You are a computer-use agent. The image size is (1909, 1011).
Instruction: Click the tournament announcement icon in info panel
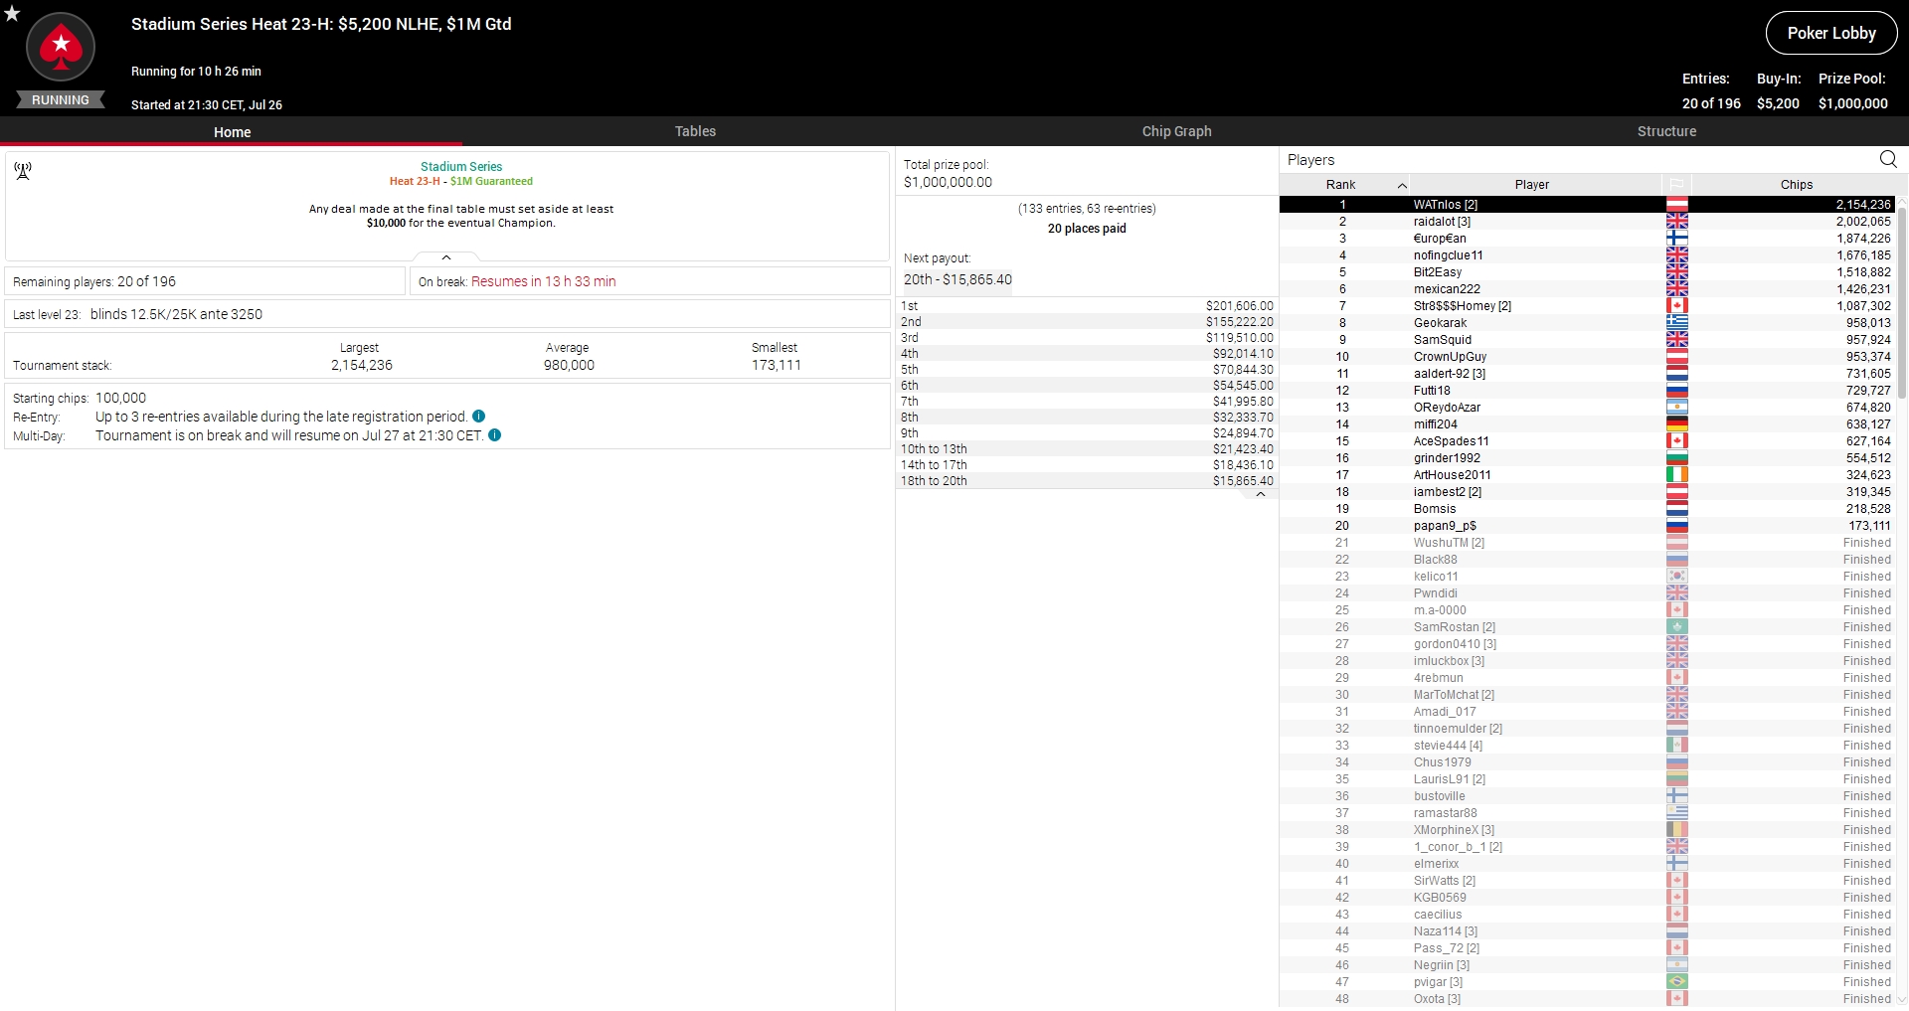(23, 171)
